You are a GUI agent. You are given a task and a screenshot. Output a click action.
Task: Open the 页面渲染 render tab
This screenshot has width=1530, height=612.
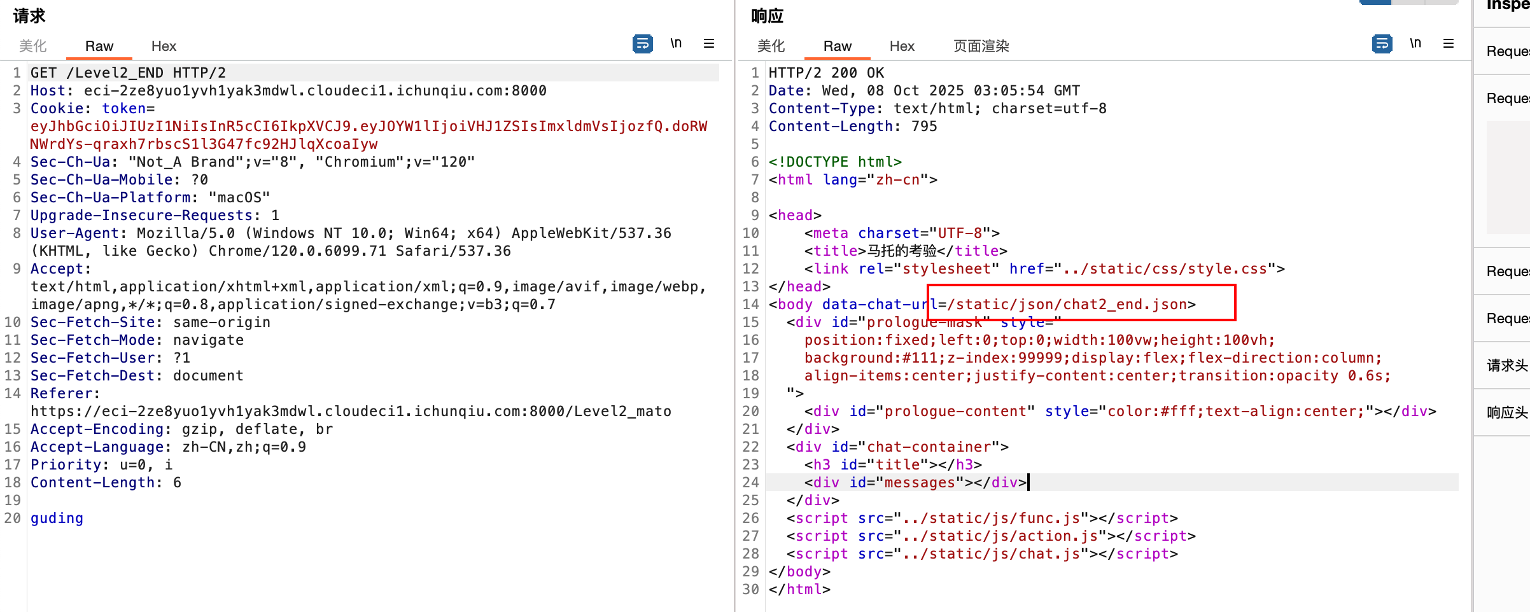[x=981, y=46]
